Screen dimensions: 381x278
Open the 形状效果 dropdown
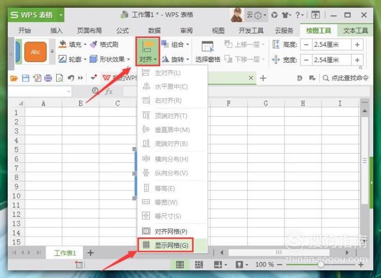tap(110, 59)
